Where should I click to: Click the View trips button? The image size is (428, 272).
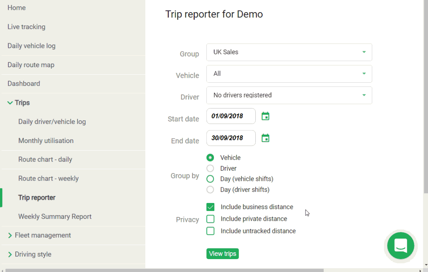pyautogui.click(x=222, y=254)
